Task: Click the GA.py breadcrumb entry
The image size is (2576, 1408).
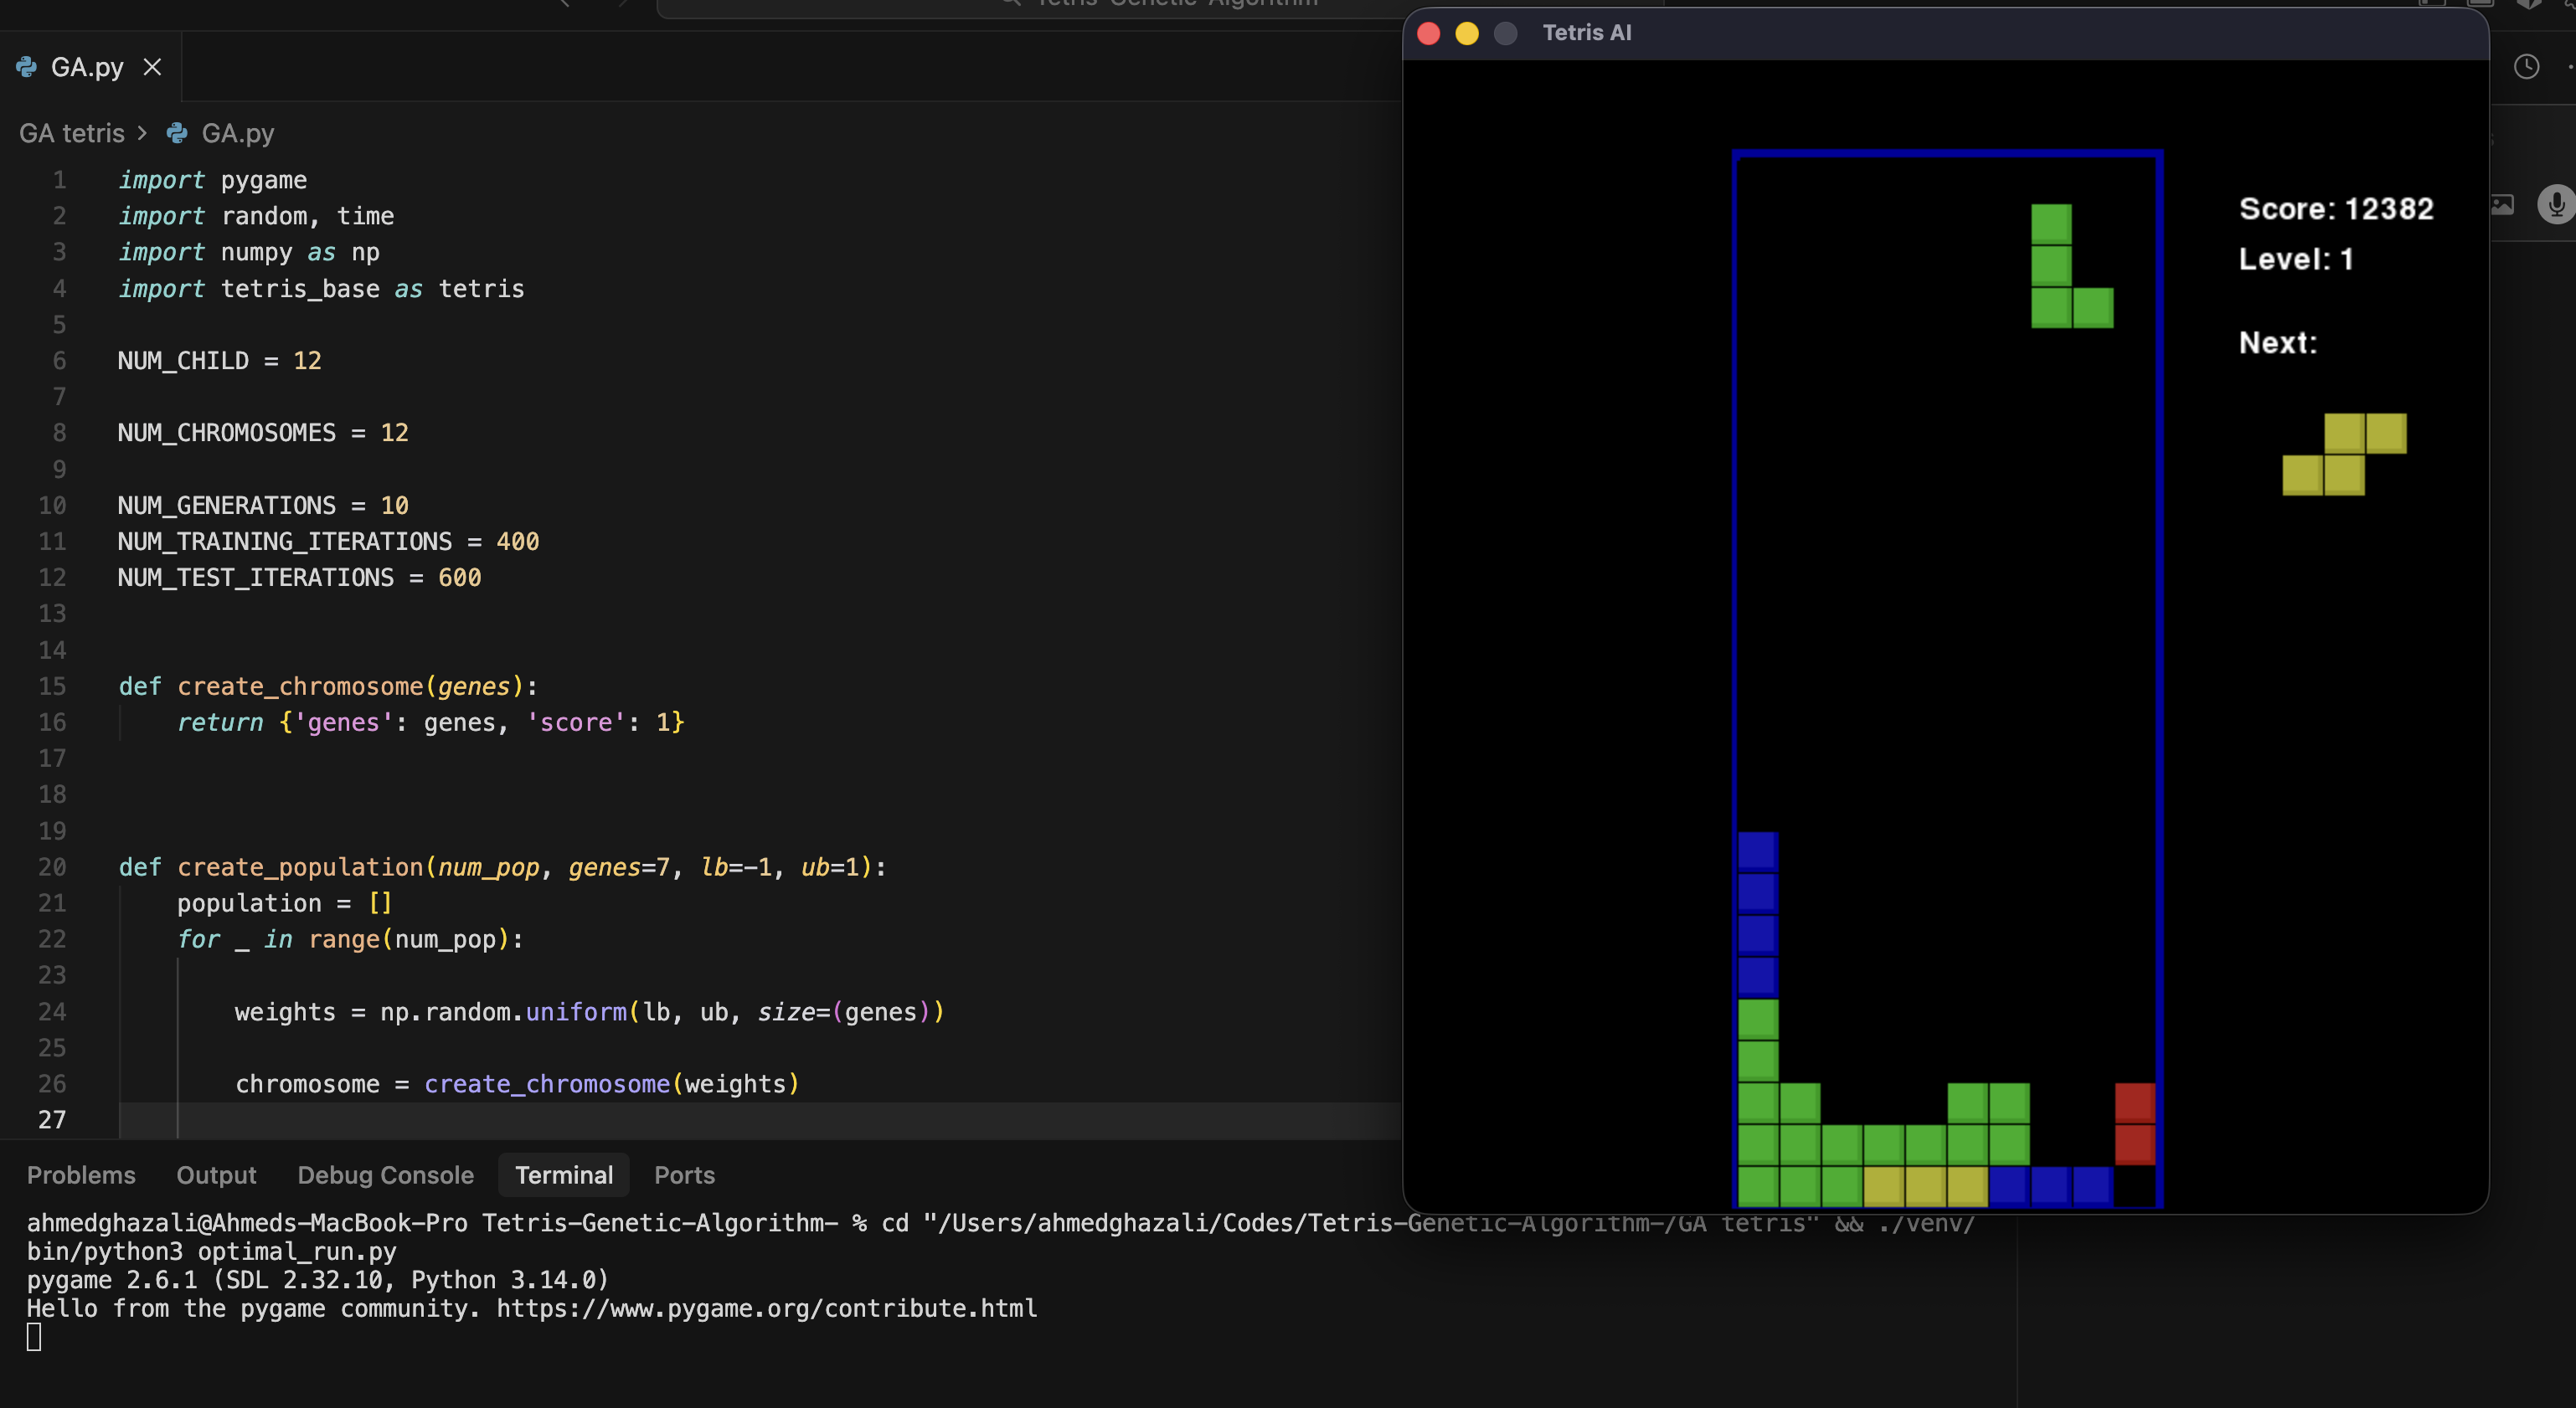Action: [237, 133]
